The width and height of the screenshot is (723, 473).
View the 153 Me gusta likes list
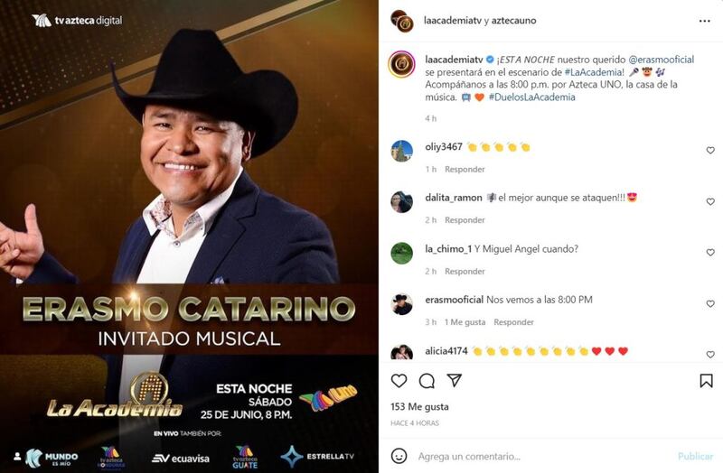[x=419, y=407]
